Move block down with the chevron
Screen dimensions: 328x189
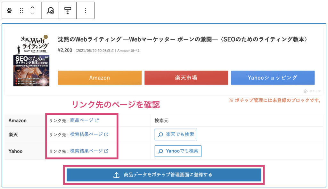[32, 13]
